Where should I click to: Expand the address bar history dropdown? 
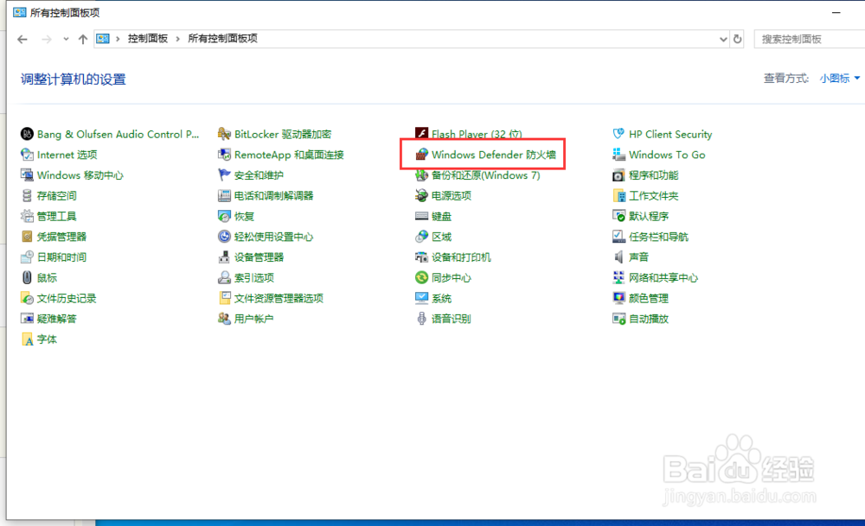pyautogui.click(x=723, y=38)
